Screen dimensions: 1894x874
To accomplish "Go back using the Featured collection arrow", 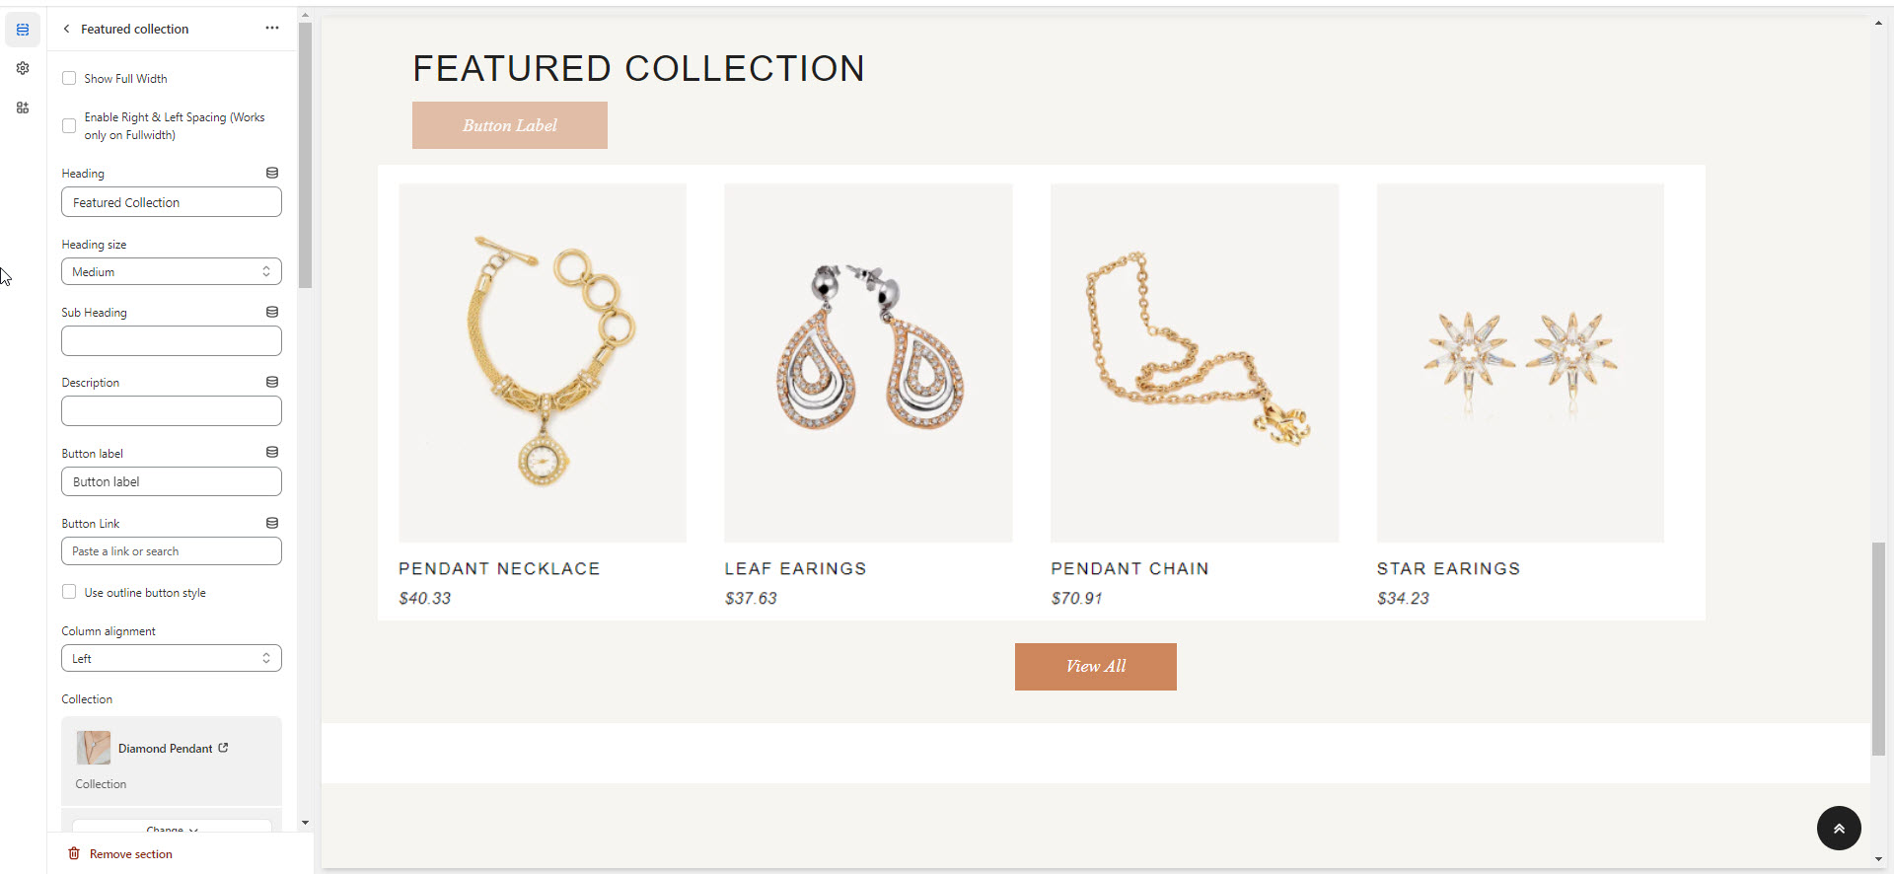I will tap(66, 29).
